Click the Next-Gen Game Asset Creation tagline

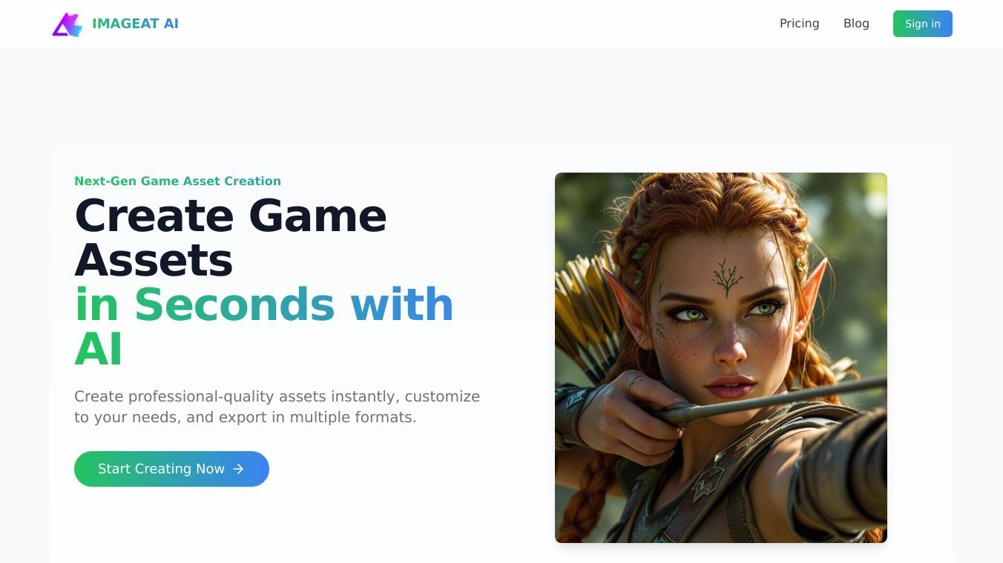(x=177, y=181)
